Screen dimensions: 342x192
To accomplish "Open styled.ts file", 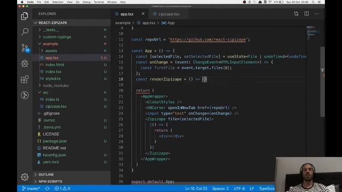I will pyautogui.click(x=72, y=78).
